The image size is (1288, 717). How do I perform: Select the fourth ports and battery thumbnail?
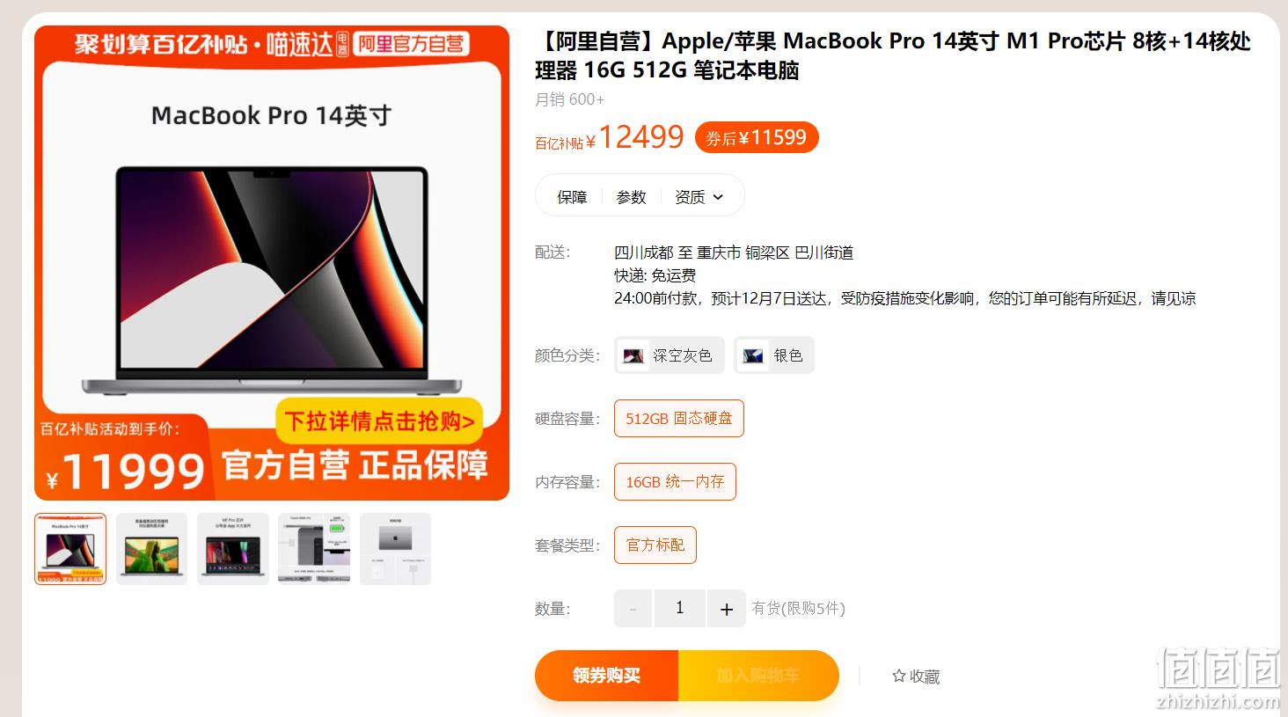pos(314,549)
